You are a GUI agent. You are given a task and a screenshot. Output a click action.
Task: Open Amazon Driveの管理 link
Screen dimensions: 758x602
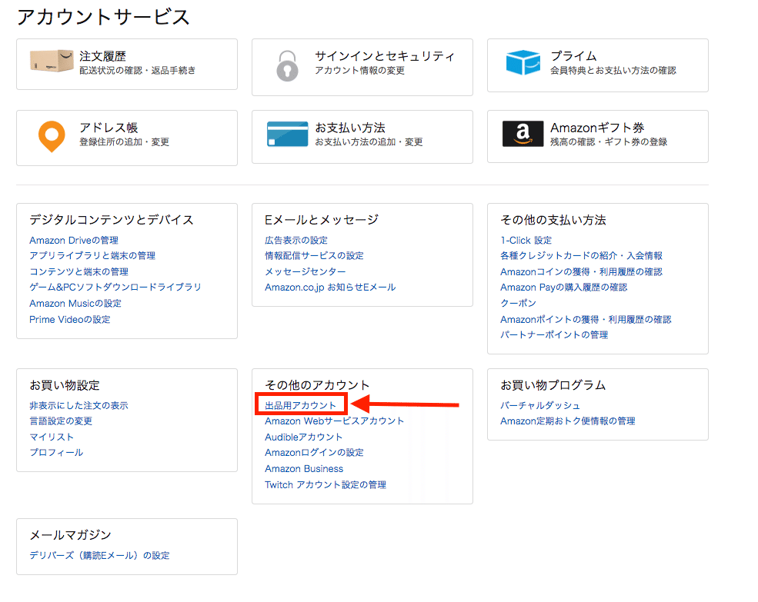coord(74,240)
